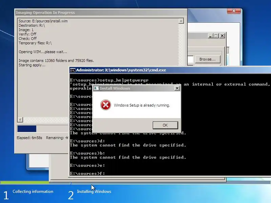The height and width of the screenshot is (203, 271).
Task: Click step 2 'Installing Windows' label
Action: (x=94, y=191)
